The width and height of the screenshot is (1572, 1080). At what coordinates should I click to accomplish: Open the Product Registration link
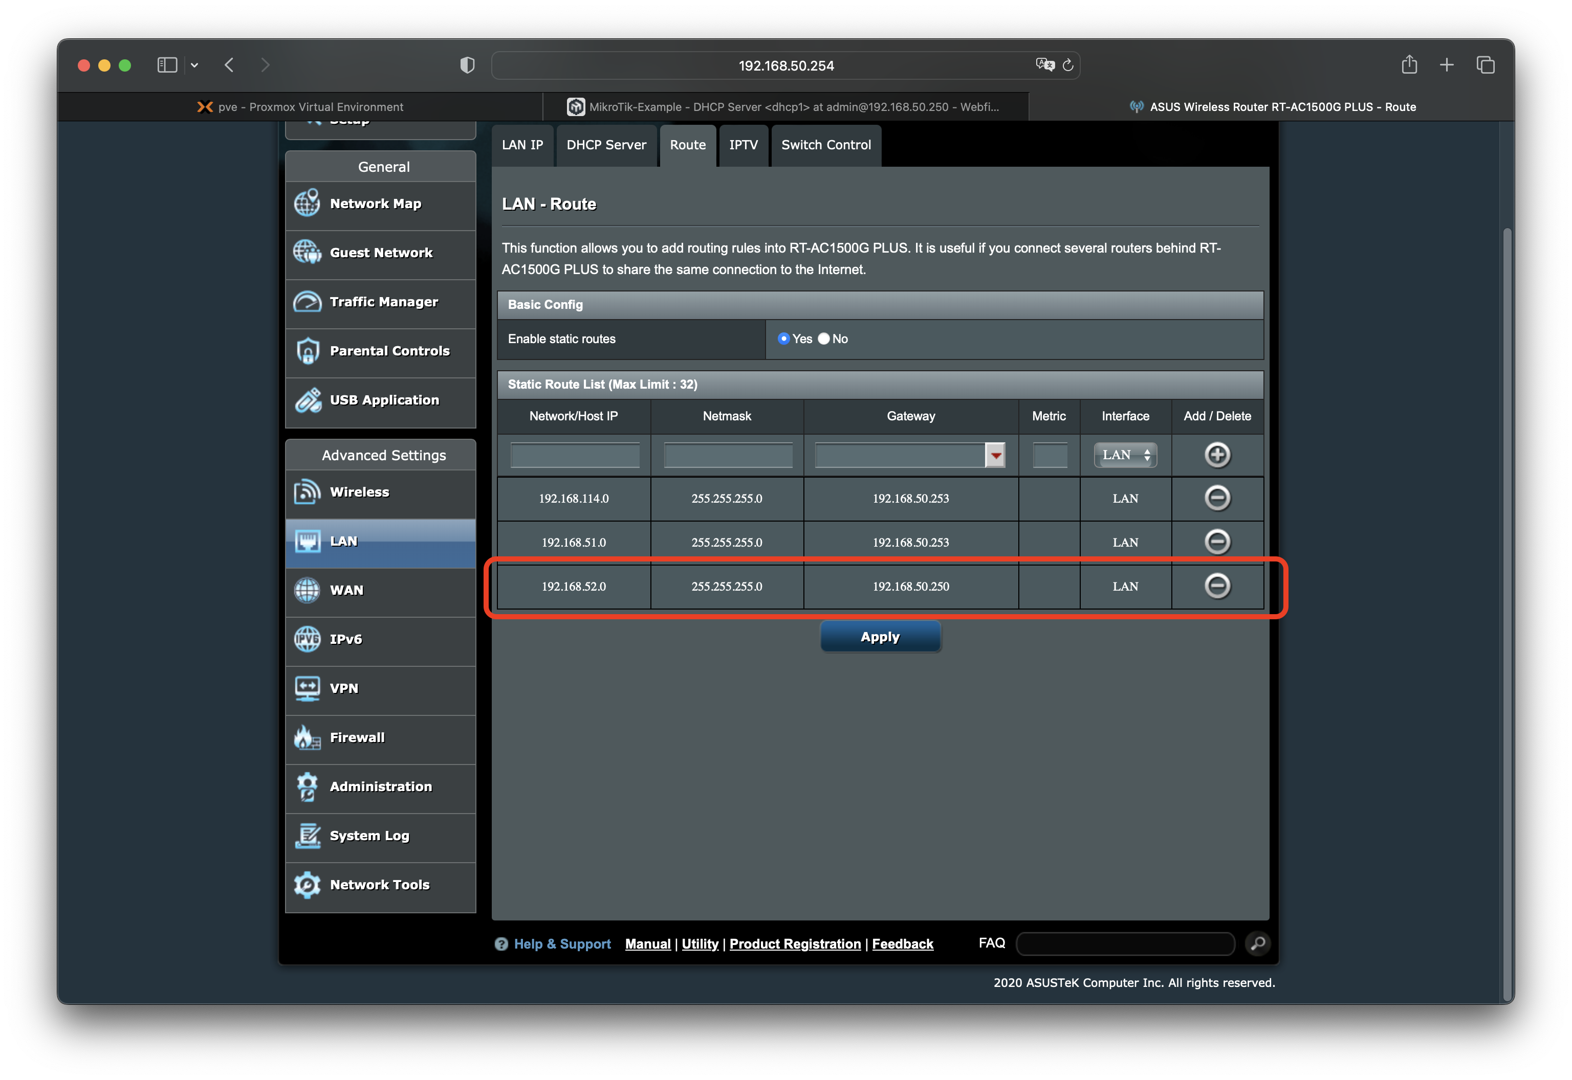795,944
